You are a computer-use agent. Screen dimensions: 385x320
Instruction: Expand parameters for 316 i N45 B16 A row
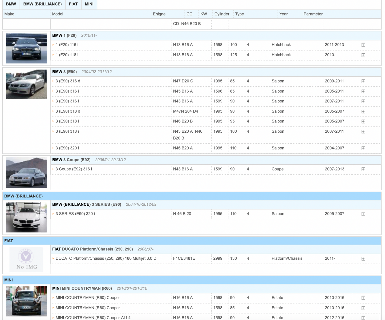(x=363, y=91)
